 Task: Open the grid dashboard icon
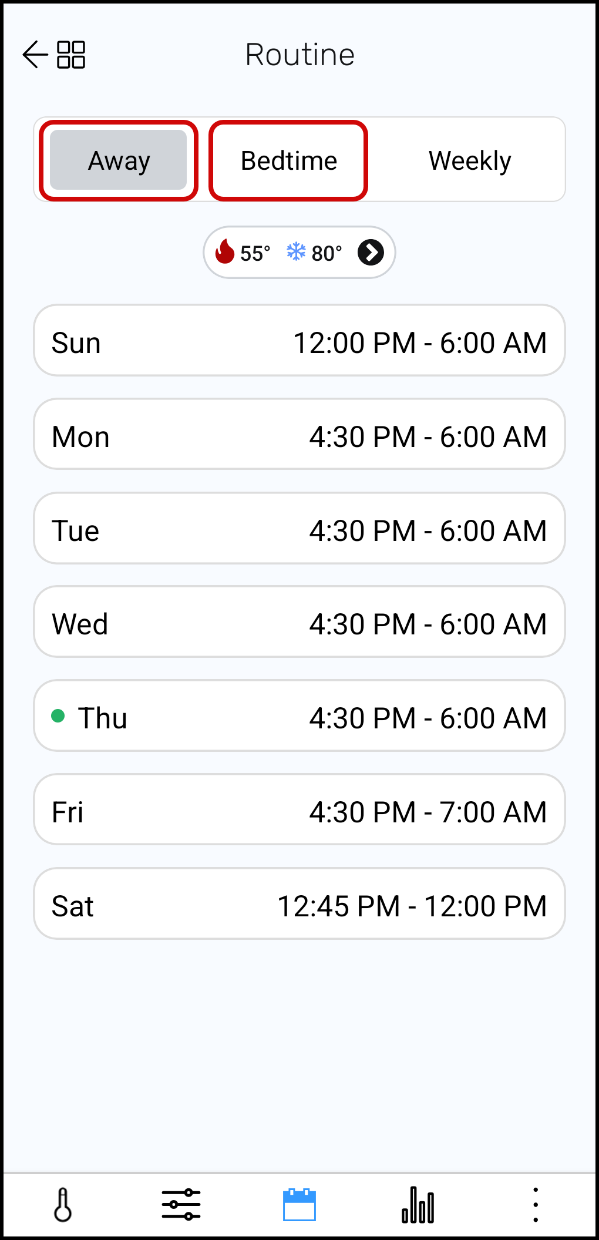click(71, 55)
